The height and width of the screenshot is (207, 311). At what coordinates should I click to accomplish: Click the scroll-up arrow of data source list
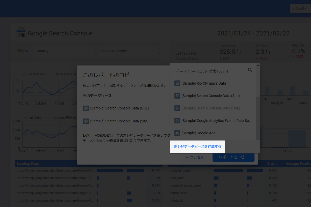coord(258,65)
